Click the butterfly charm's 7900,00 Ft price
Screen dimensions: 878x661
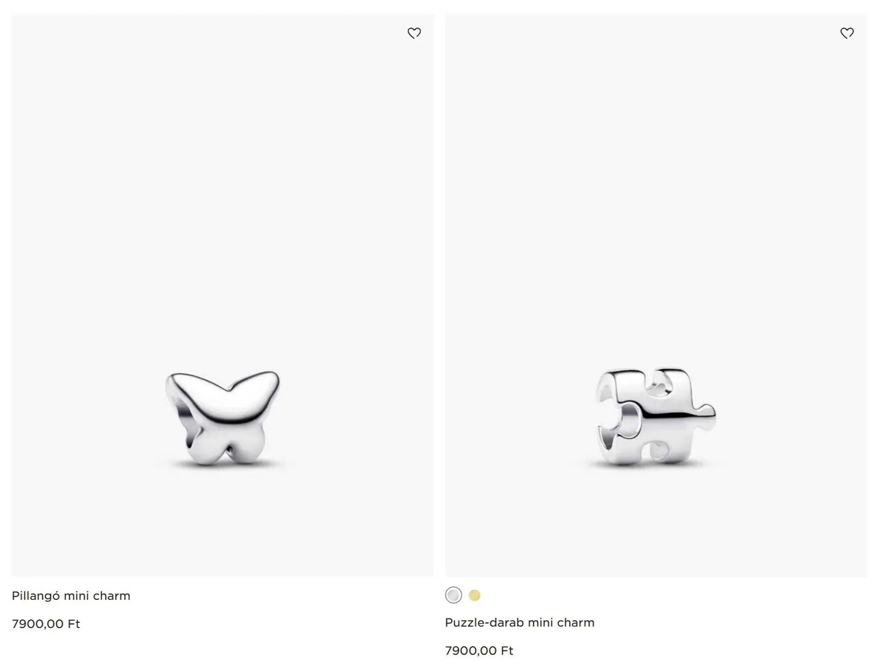pos(46,624)
